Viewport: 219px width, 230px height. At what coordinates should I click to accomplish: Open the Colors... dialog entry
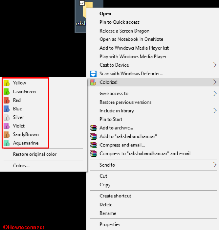21,166
